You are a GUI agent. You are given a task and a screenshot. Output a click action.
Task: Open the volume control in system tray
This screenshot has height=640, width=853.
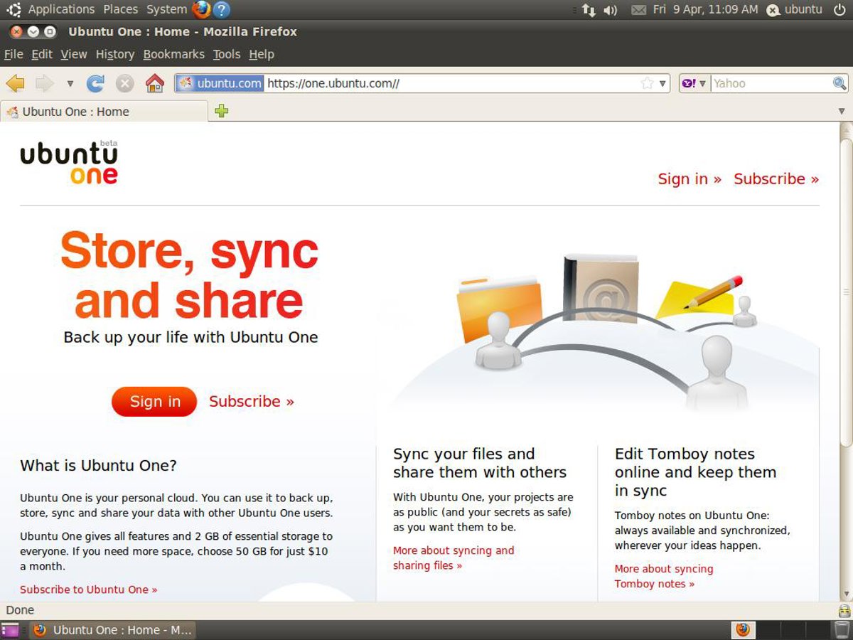click(x=610, y=10)
